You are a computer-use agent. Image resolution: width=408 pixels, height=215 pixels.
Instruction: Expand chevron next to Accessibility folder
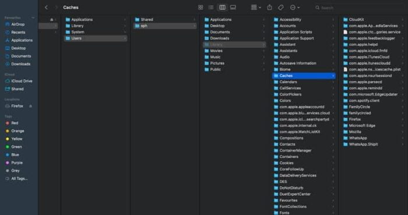[x=333, y=19]
